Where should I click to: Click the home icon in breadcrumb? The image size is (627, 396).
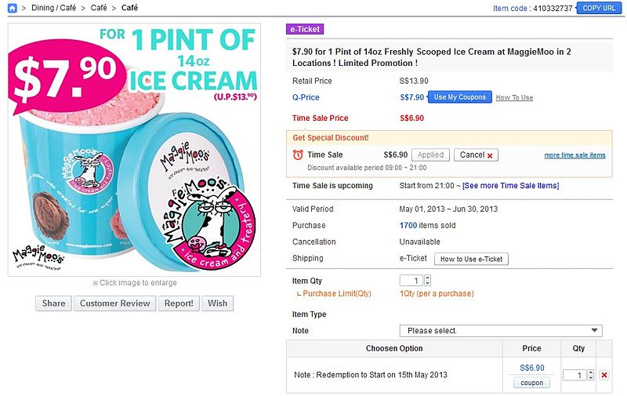tap(13, 8)
